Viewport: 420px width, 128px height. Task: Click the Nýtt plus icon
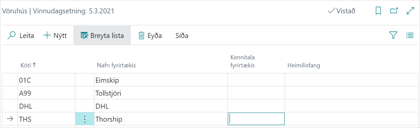click(47, 35)
